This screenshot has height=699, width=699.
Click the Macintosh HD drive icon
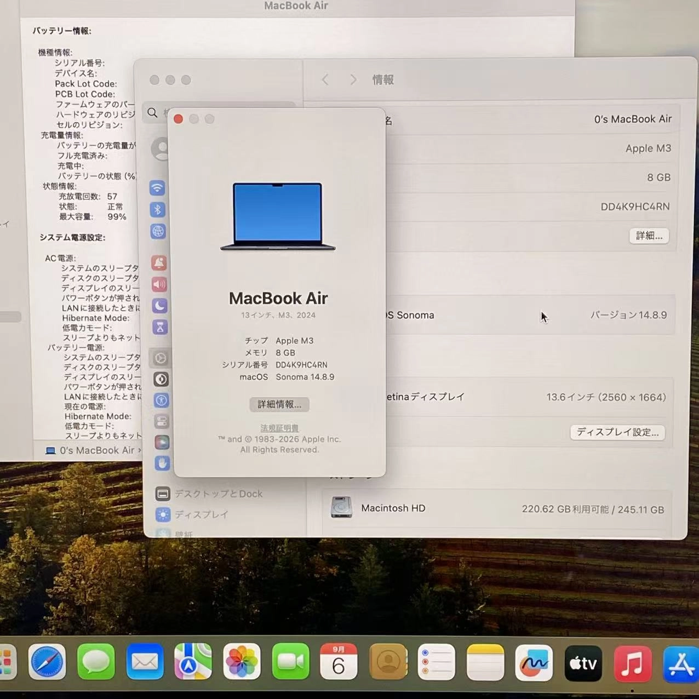pos(341,507)
